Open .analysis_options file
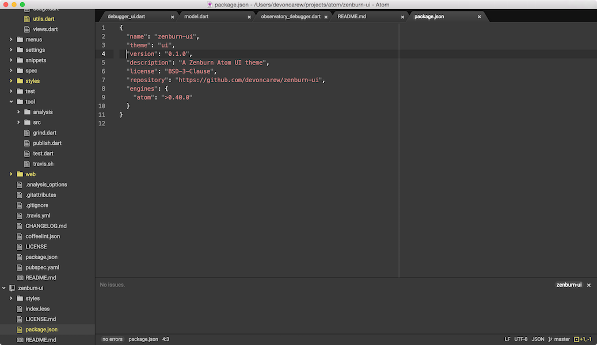Screen dimensions: 597x345 (x=46, y=185)
